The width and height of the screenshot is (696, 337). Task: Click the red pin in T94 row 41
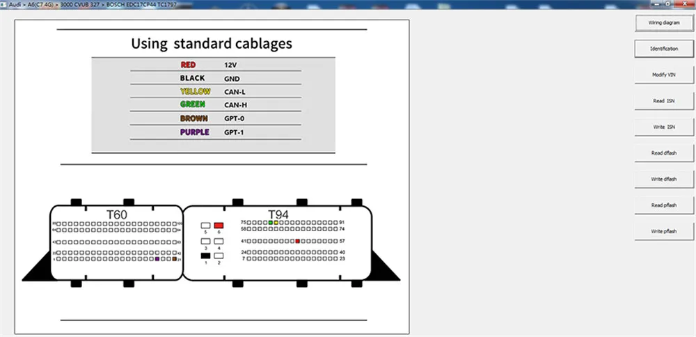click(297, 241)
